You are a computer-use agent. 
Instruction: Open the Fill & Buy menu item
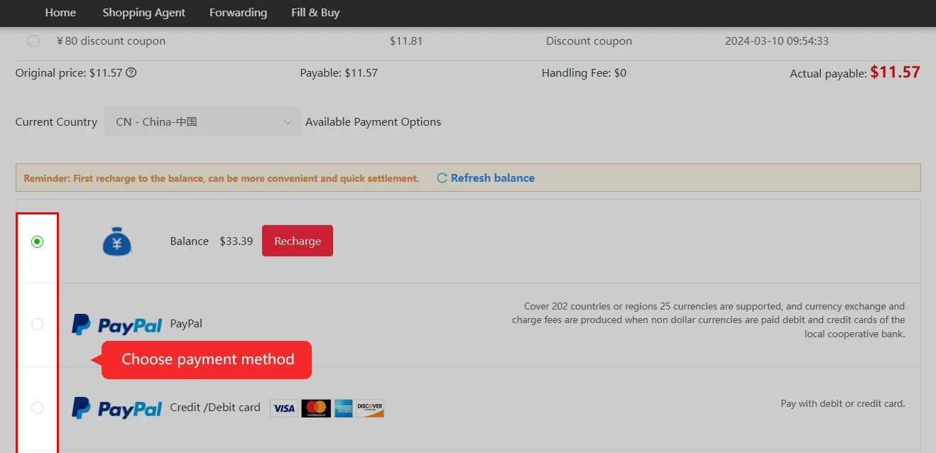tap(315, 13)
